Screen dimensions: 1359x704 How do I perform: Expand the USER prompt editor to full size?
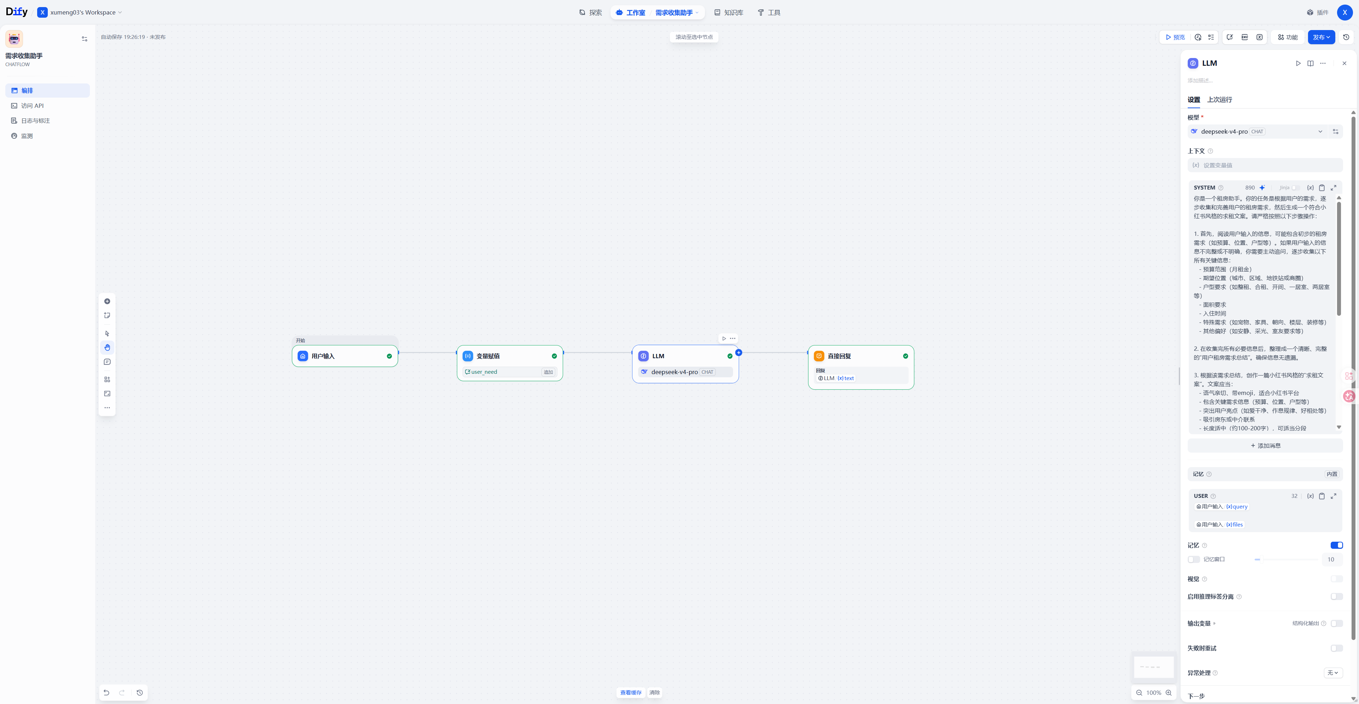click(x=1333, y=496)
